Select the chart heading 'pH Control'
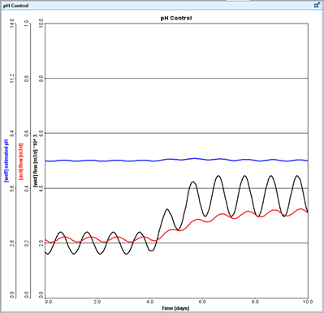The width and height of the screenshot is (324, 313). pos(176,18)
